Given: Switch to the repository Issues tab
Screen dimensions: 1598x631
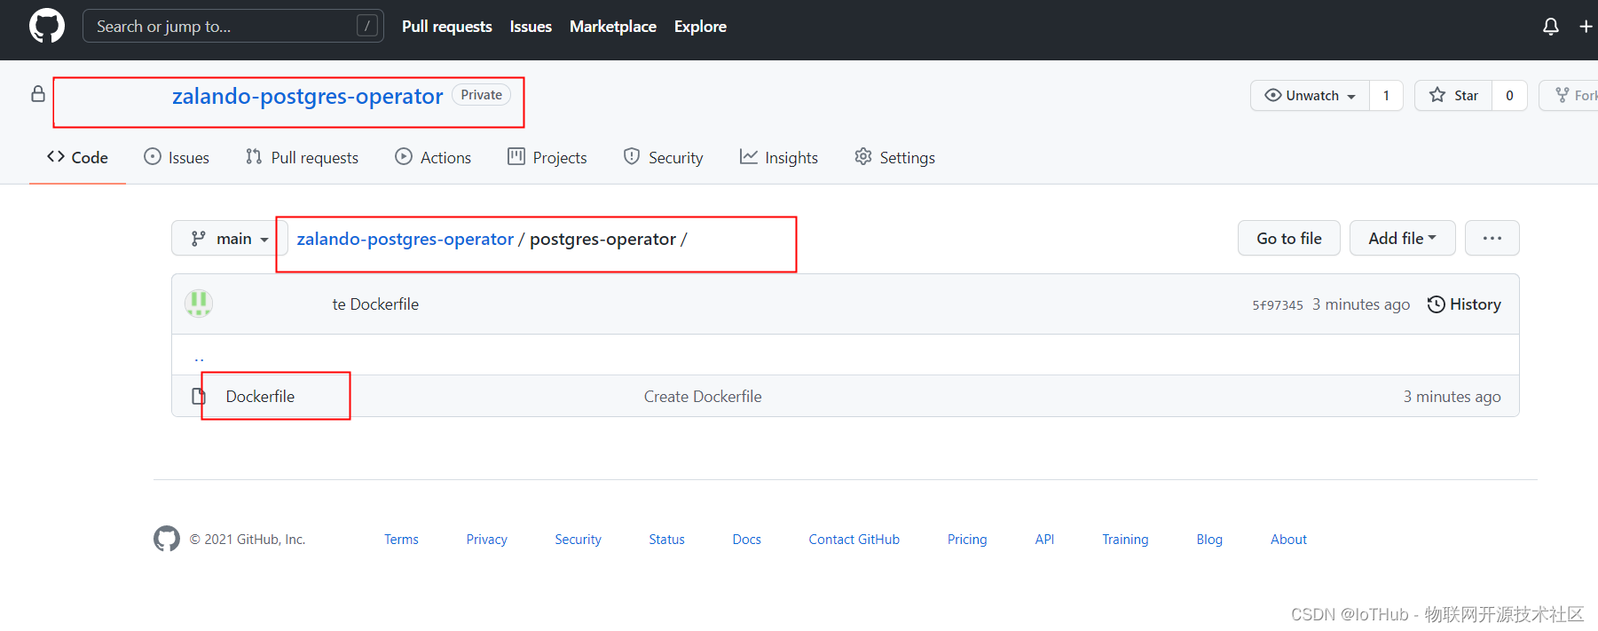Looking at the screenshot, I should coord(177,157).
